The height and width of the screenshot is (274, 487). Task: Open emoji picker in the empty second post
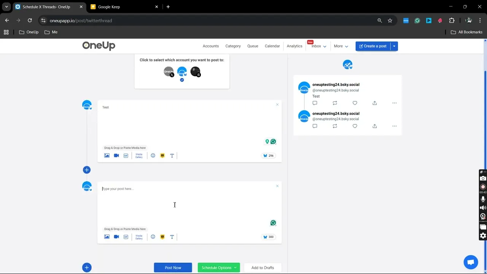click(x=153, y=237)
